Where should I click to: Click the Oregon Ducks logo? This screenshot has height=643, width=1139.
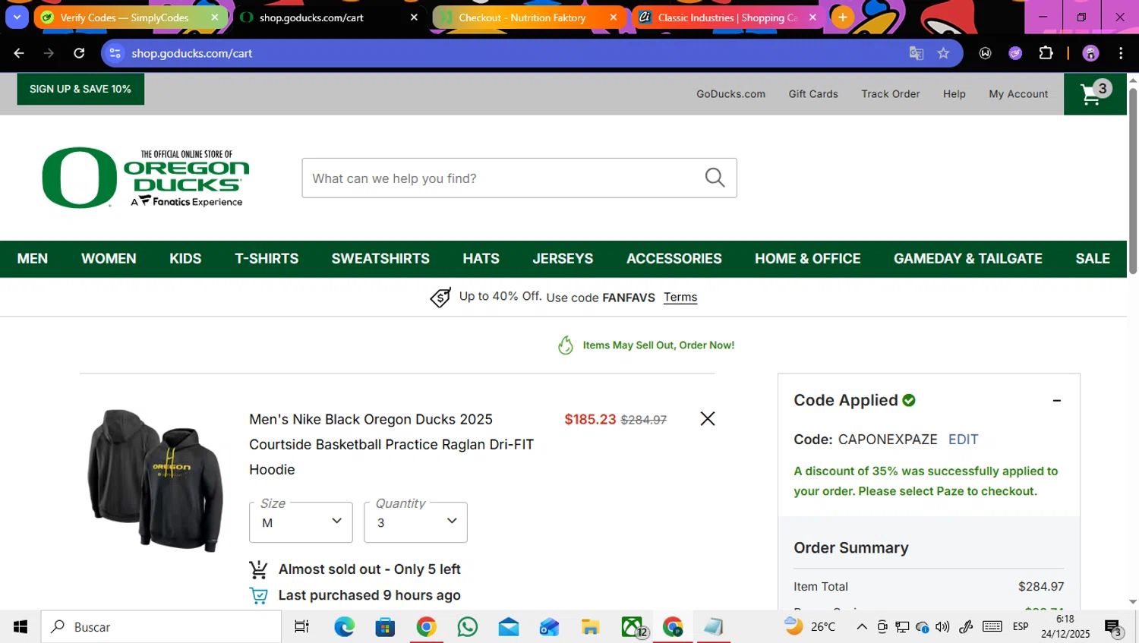pyautogui.click(x=146, y=178)
